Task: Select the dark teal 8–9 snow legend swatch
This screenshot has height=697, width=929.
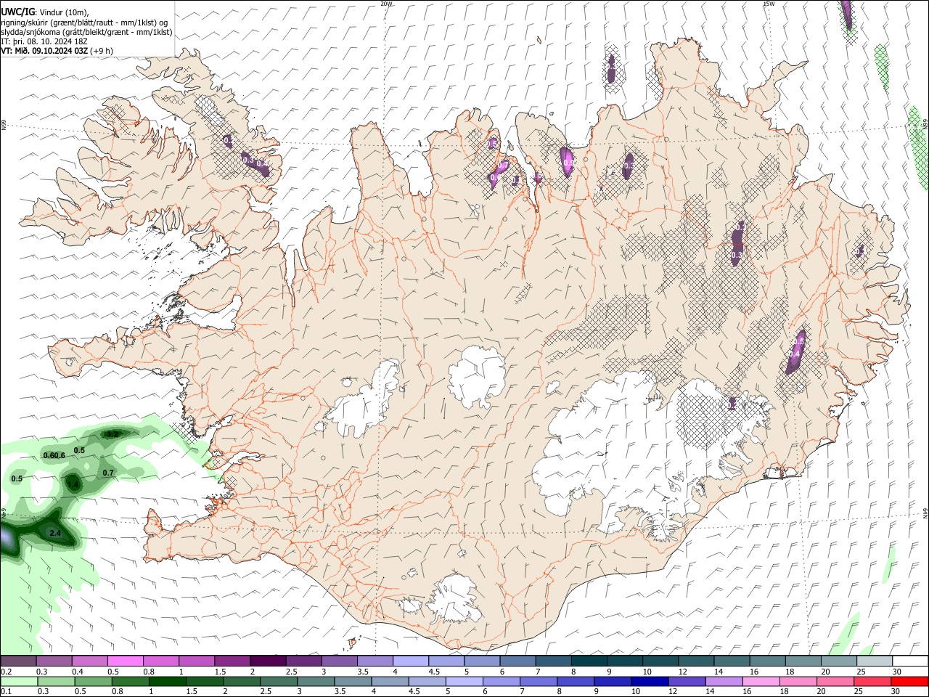Action: [x=589, y=661]
